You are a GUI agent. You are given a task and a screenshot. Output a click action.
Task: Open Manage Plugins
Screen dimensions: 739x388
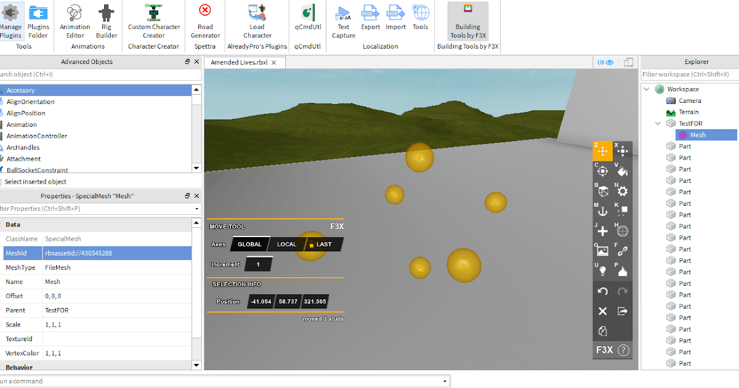click(x=10, y=22)
